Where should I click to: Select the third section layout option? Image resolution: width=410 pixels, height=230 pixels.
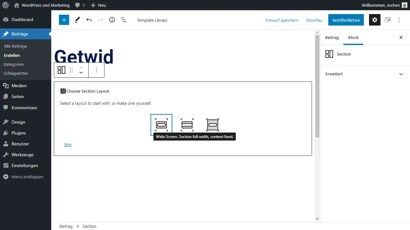[213, 125]
